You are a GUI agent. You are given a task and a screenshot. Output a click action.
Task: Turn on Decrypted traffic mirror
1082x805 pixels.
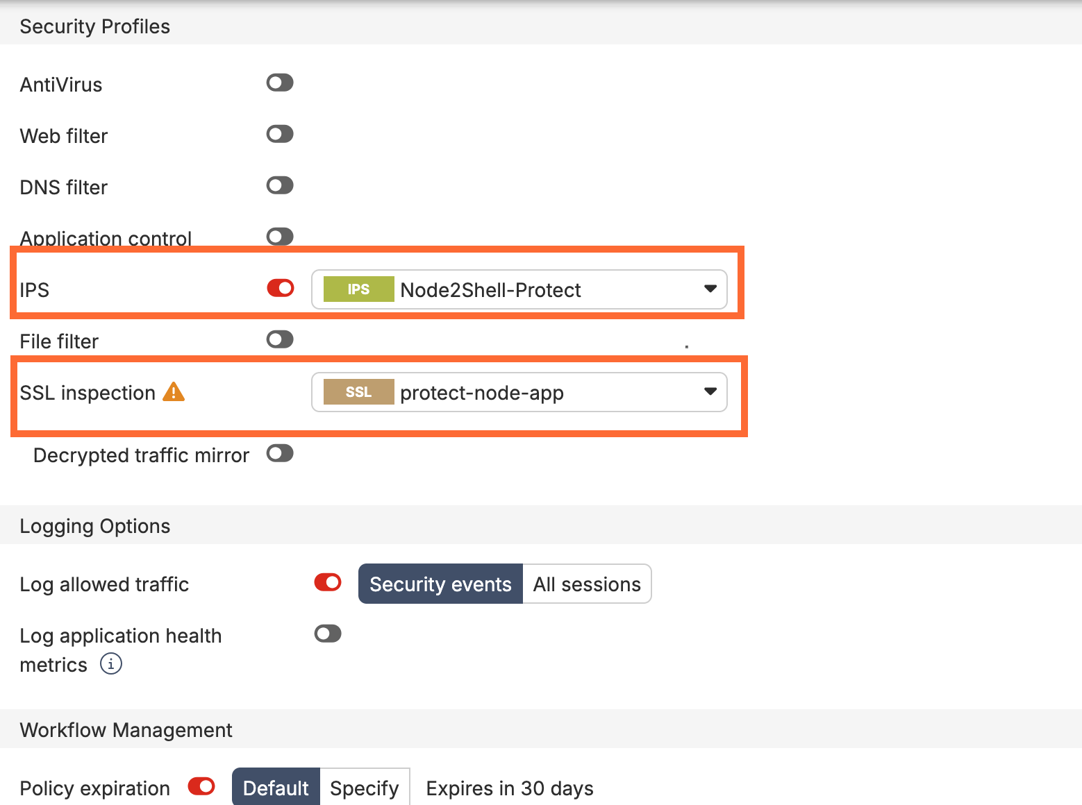pos(280,454)
